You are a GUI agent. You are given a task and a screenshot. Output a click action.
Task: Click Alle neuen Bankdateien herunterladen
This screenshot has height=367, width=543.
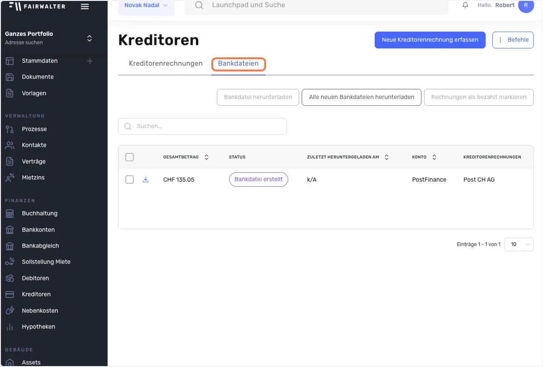(x=362, y=97)
